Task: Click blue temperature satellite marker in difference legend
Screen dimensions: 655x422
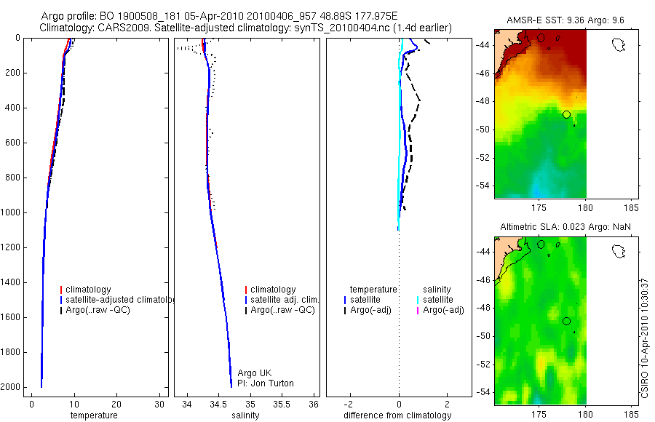Action: point(345,300)
